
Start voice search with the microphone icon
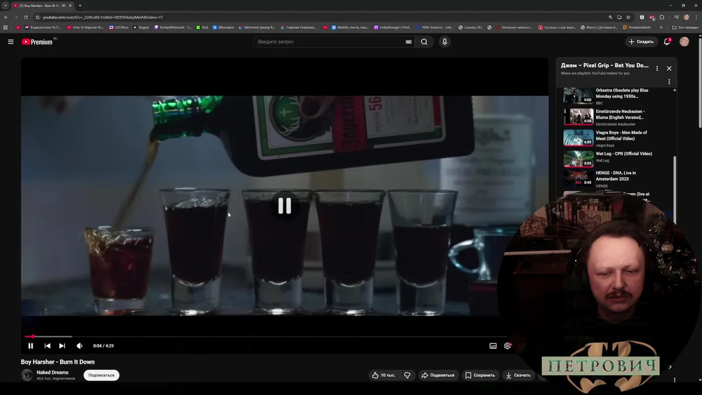point(445,42)
